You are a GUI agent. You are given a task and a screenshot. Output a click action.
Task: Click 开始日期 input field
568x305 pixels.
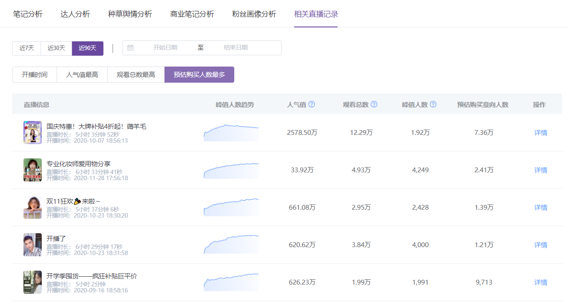[165, 48]
